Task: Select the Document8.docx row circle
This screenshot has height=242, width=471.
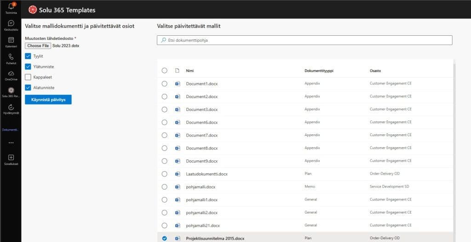Action: coord(164,148)
